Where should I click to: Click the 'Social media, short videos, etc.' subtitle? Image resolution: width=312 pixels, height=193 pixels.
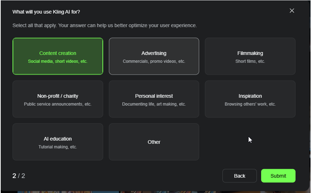coord(58,61)
